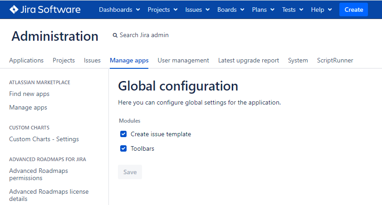Screen dimensions: 382x205
Task: Open the Projects dropdown in navbar
Action: coord(162,10)
